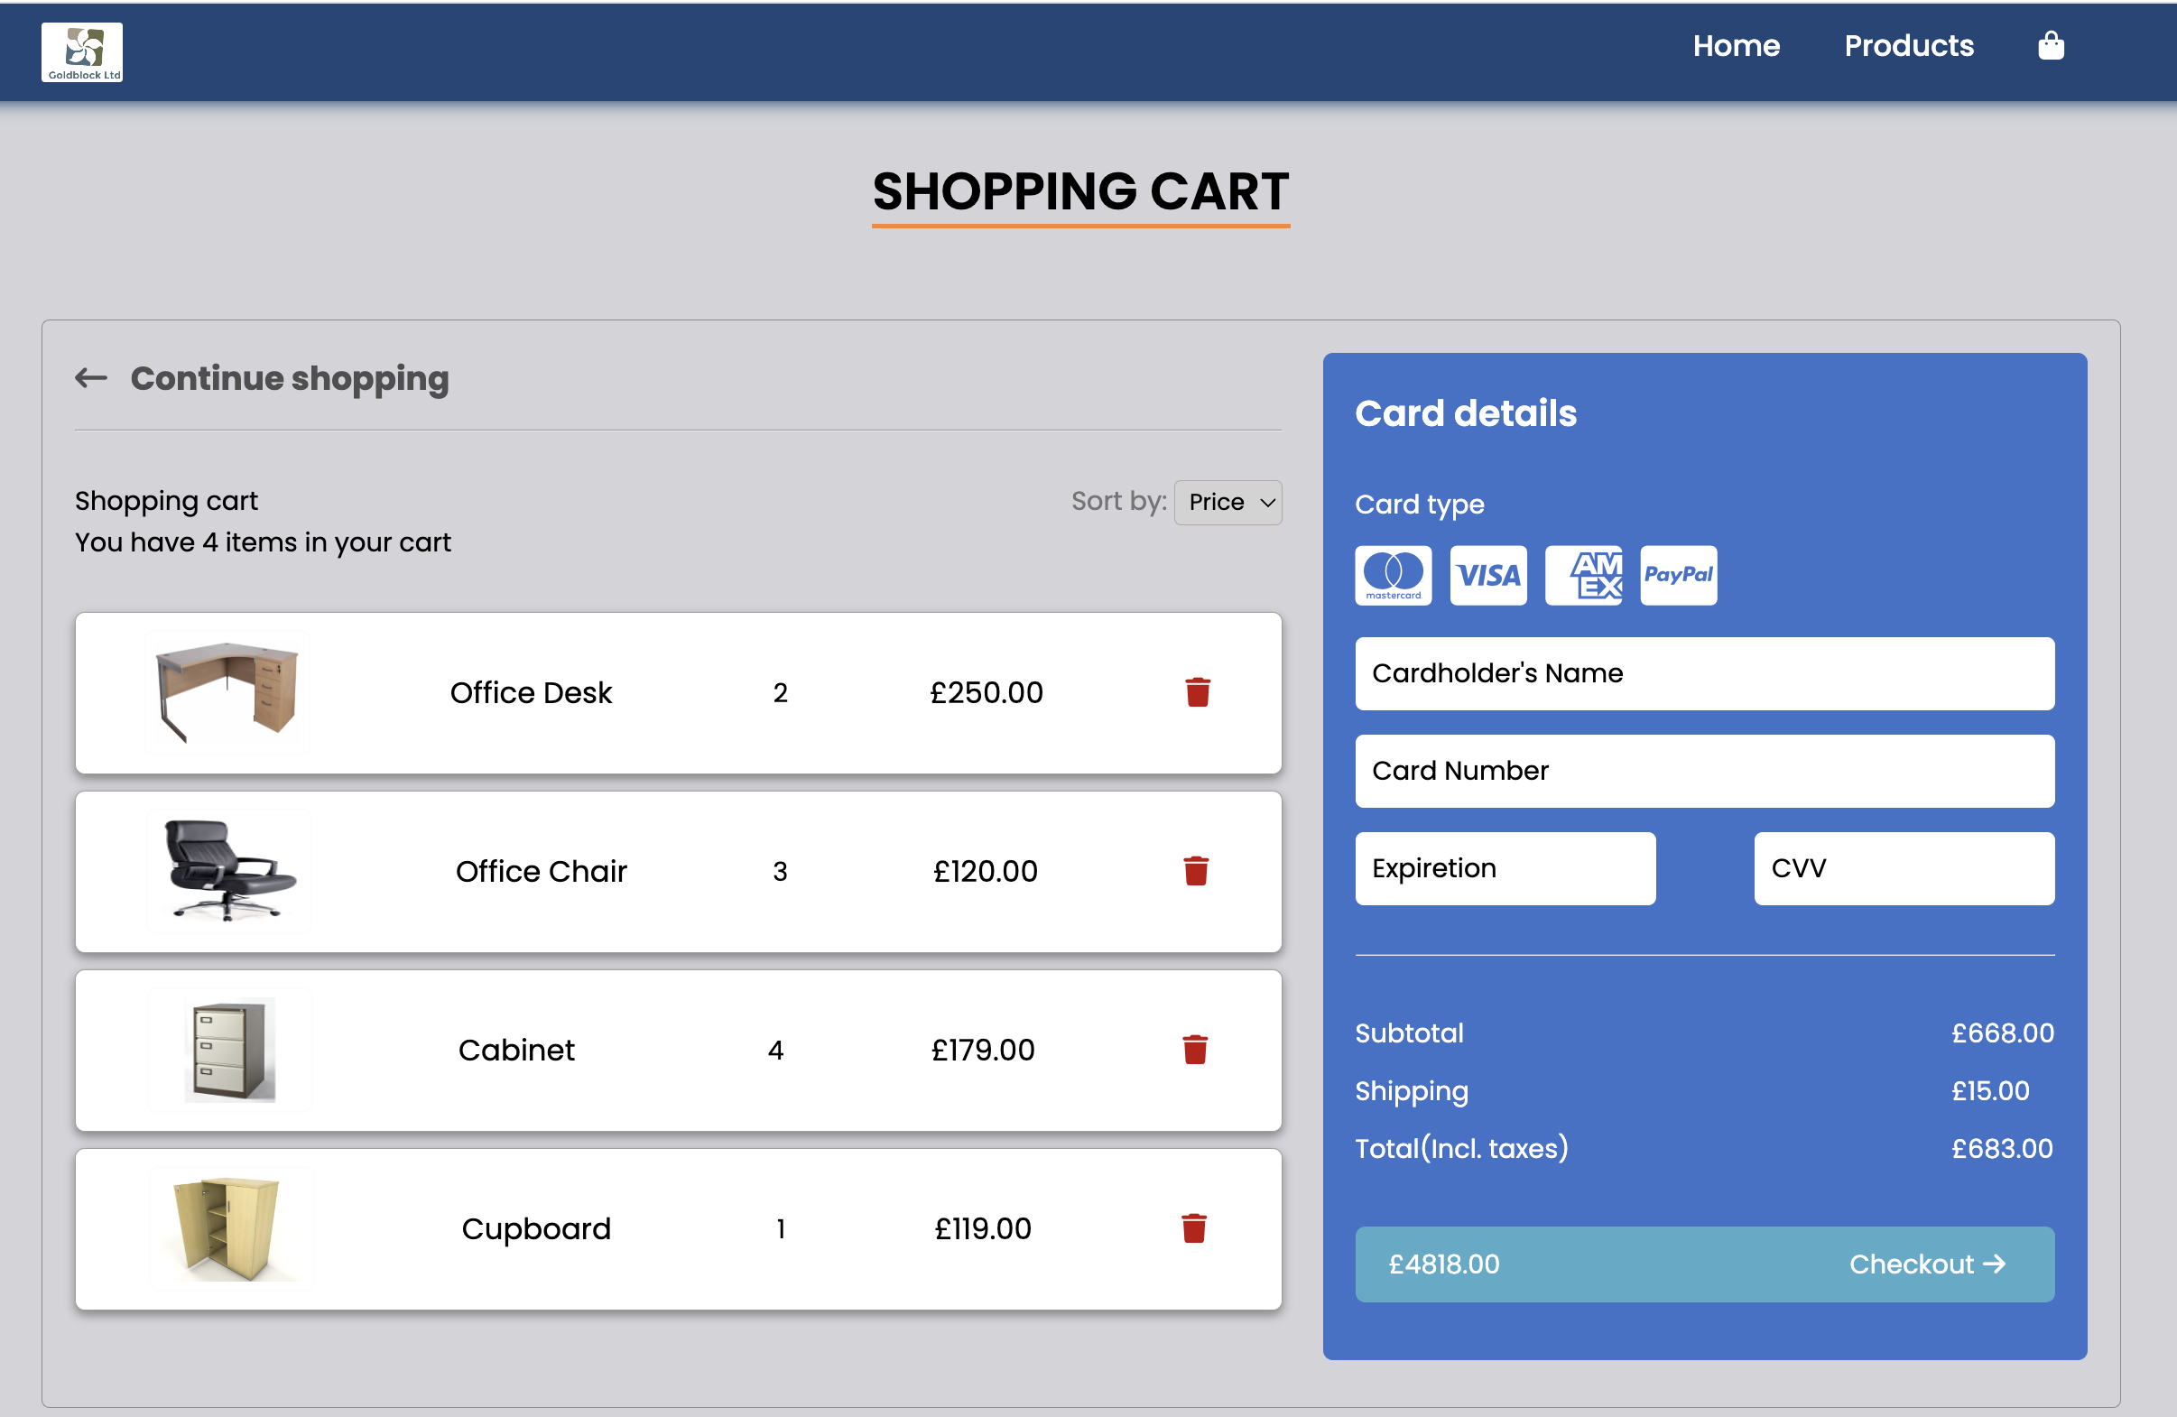
Task: Choose Visa card type
Action: coord(1488,576)
